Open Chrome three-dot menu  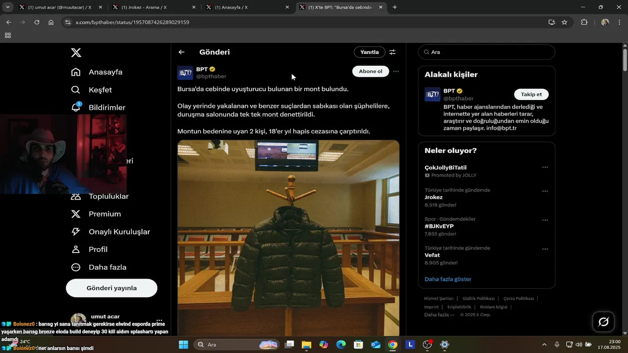coord(619,22)
